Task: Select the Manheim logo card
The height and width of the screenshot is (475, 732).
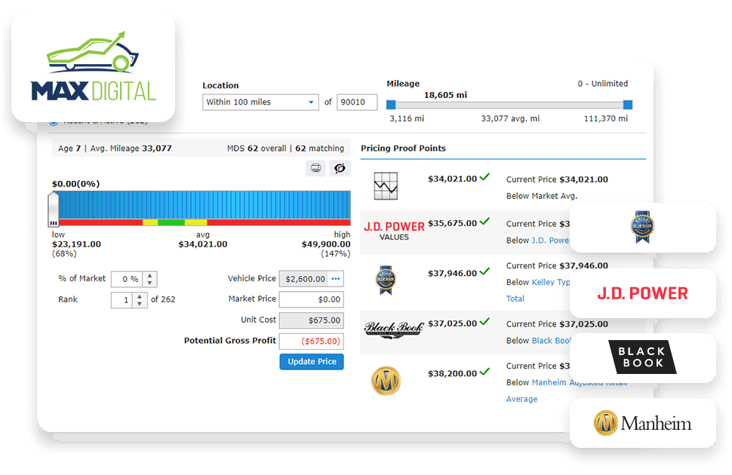Action: pyautogui.click(x=642, y=423)
